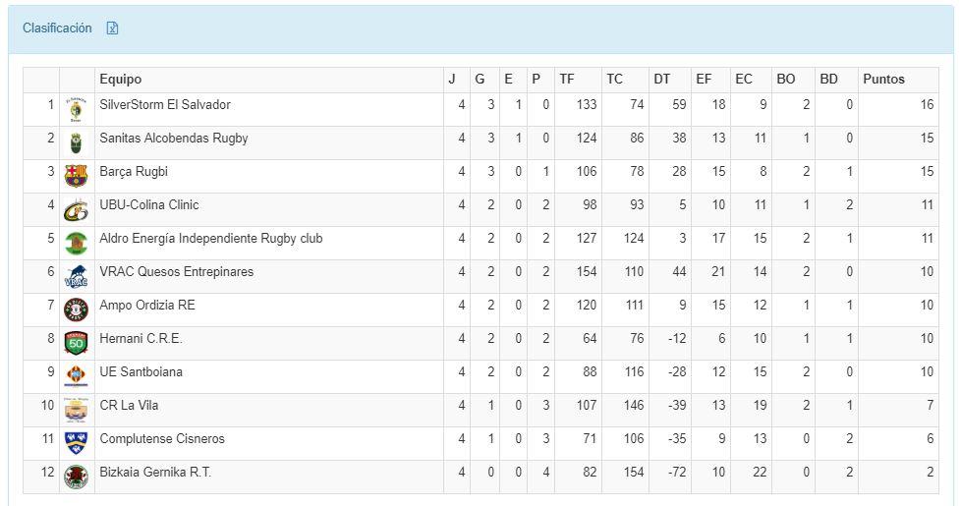Click the Ampo Ordizia RE crest
The height and width of the screenshot is (506, 961).
coord(76,309)
